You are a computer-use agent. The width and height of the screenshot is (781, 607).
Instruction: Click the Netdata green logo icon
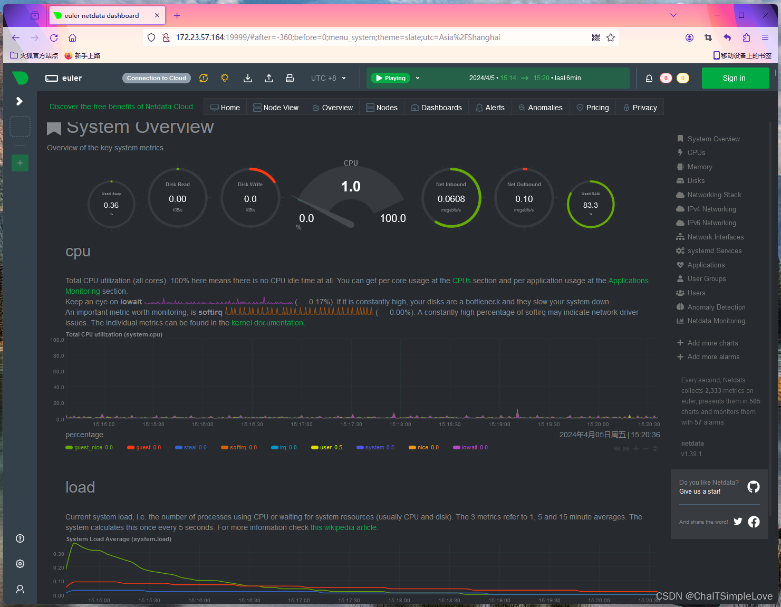[x=20, y=78]
